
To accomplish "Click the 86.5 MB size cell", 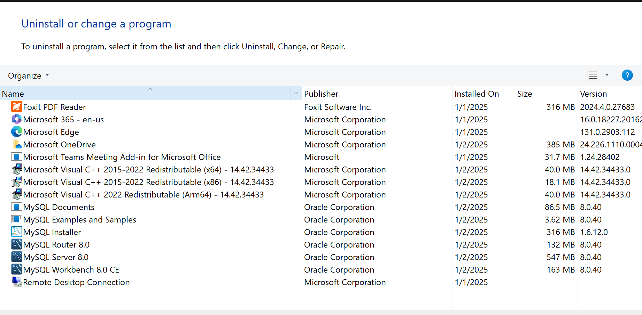I will (x=560, y=207).
